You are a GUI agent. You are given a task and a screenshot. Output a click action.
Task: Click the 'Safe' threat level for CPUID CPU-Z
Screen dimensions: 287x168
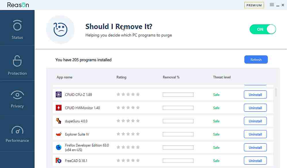click(216, 94)
